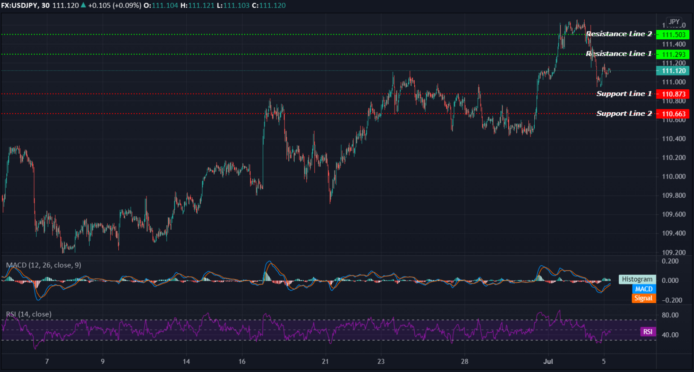Screen dimensions: 694x372
Task: Click the blue MACD legend label
Action: (644, 289)
